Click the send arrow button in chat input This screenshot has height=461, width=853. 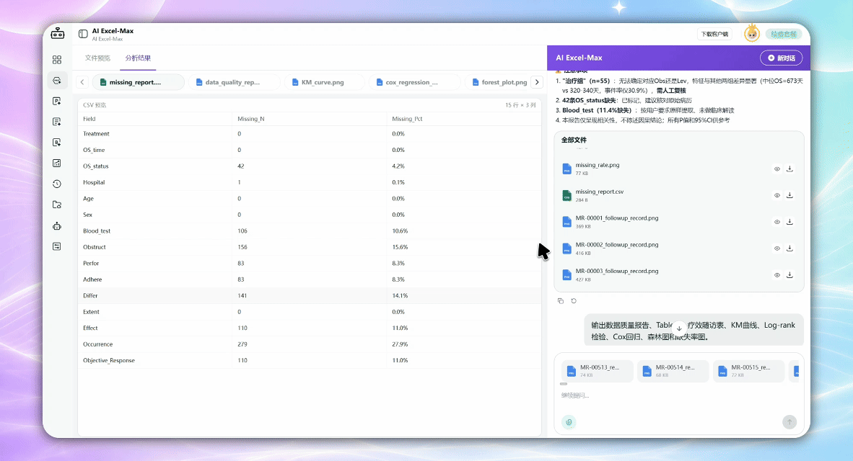(789, 422)
